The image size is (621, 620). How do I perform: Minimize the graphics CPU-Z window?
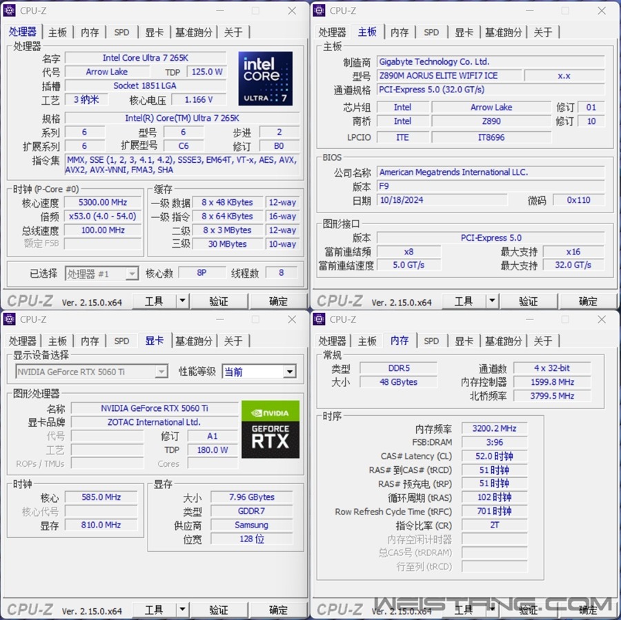tap(220, 319)
